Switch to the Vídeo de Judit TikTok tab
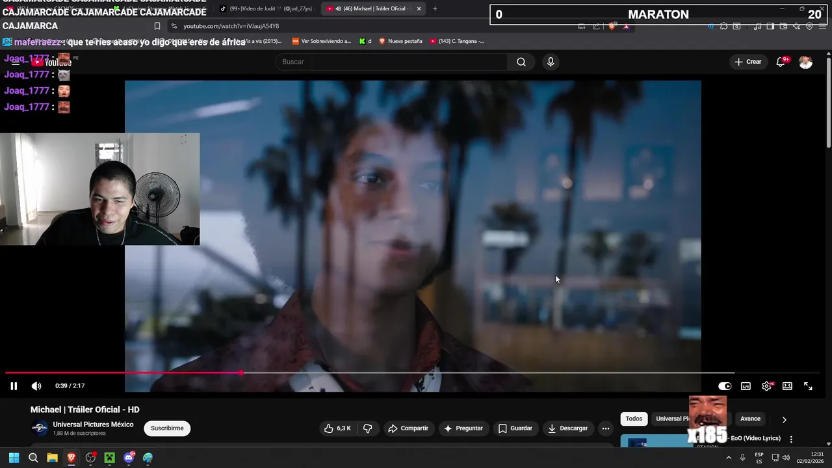Image resolution: width=832 pixels, height=468 pixels. click(265, 8)
